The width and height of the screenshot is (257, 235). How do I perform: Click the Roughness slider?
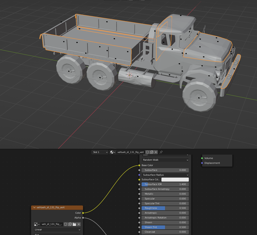pos(165,208)
